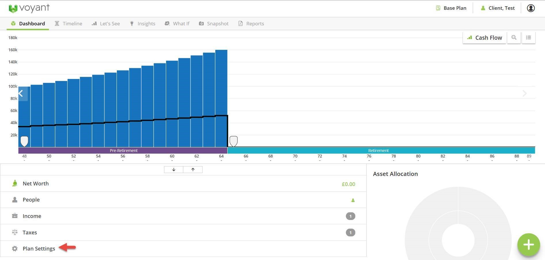Click the Income briefcase icon

(x=15, y=216)
